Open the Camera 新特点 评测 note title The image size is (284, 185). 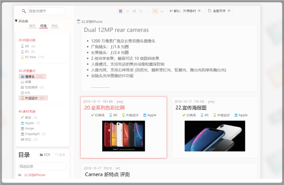coord(107,175)
